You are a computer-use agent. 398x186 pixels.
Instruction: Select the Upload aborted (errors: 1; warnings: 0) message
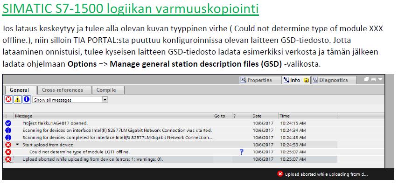pos(93,159)
